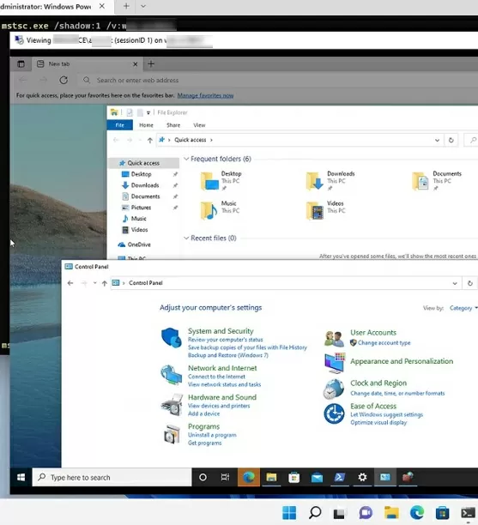Select Documents in the navigation pane
Viewport: 478px width, 525px height.
[x=145, y=196]
